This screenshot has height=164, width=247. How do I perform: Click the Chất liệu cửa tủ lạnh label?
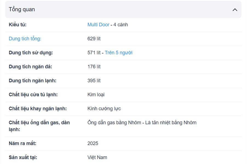[33, 95]
